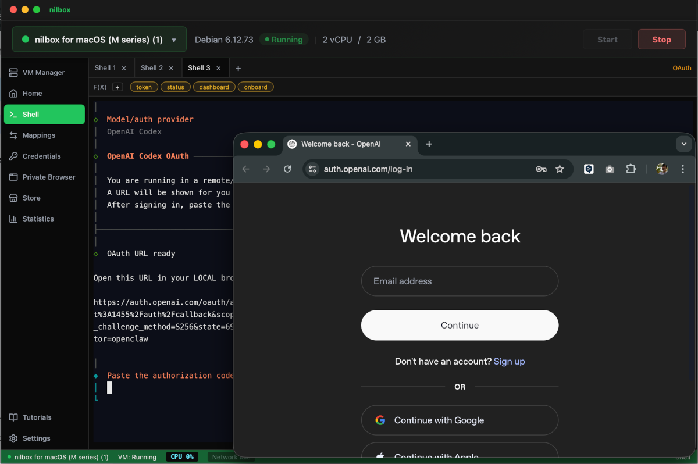Open the browser extensions puzzle icon
The height and width of the screenshot is (464, 698).
[x=631, y=169]
